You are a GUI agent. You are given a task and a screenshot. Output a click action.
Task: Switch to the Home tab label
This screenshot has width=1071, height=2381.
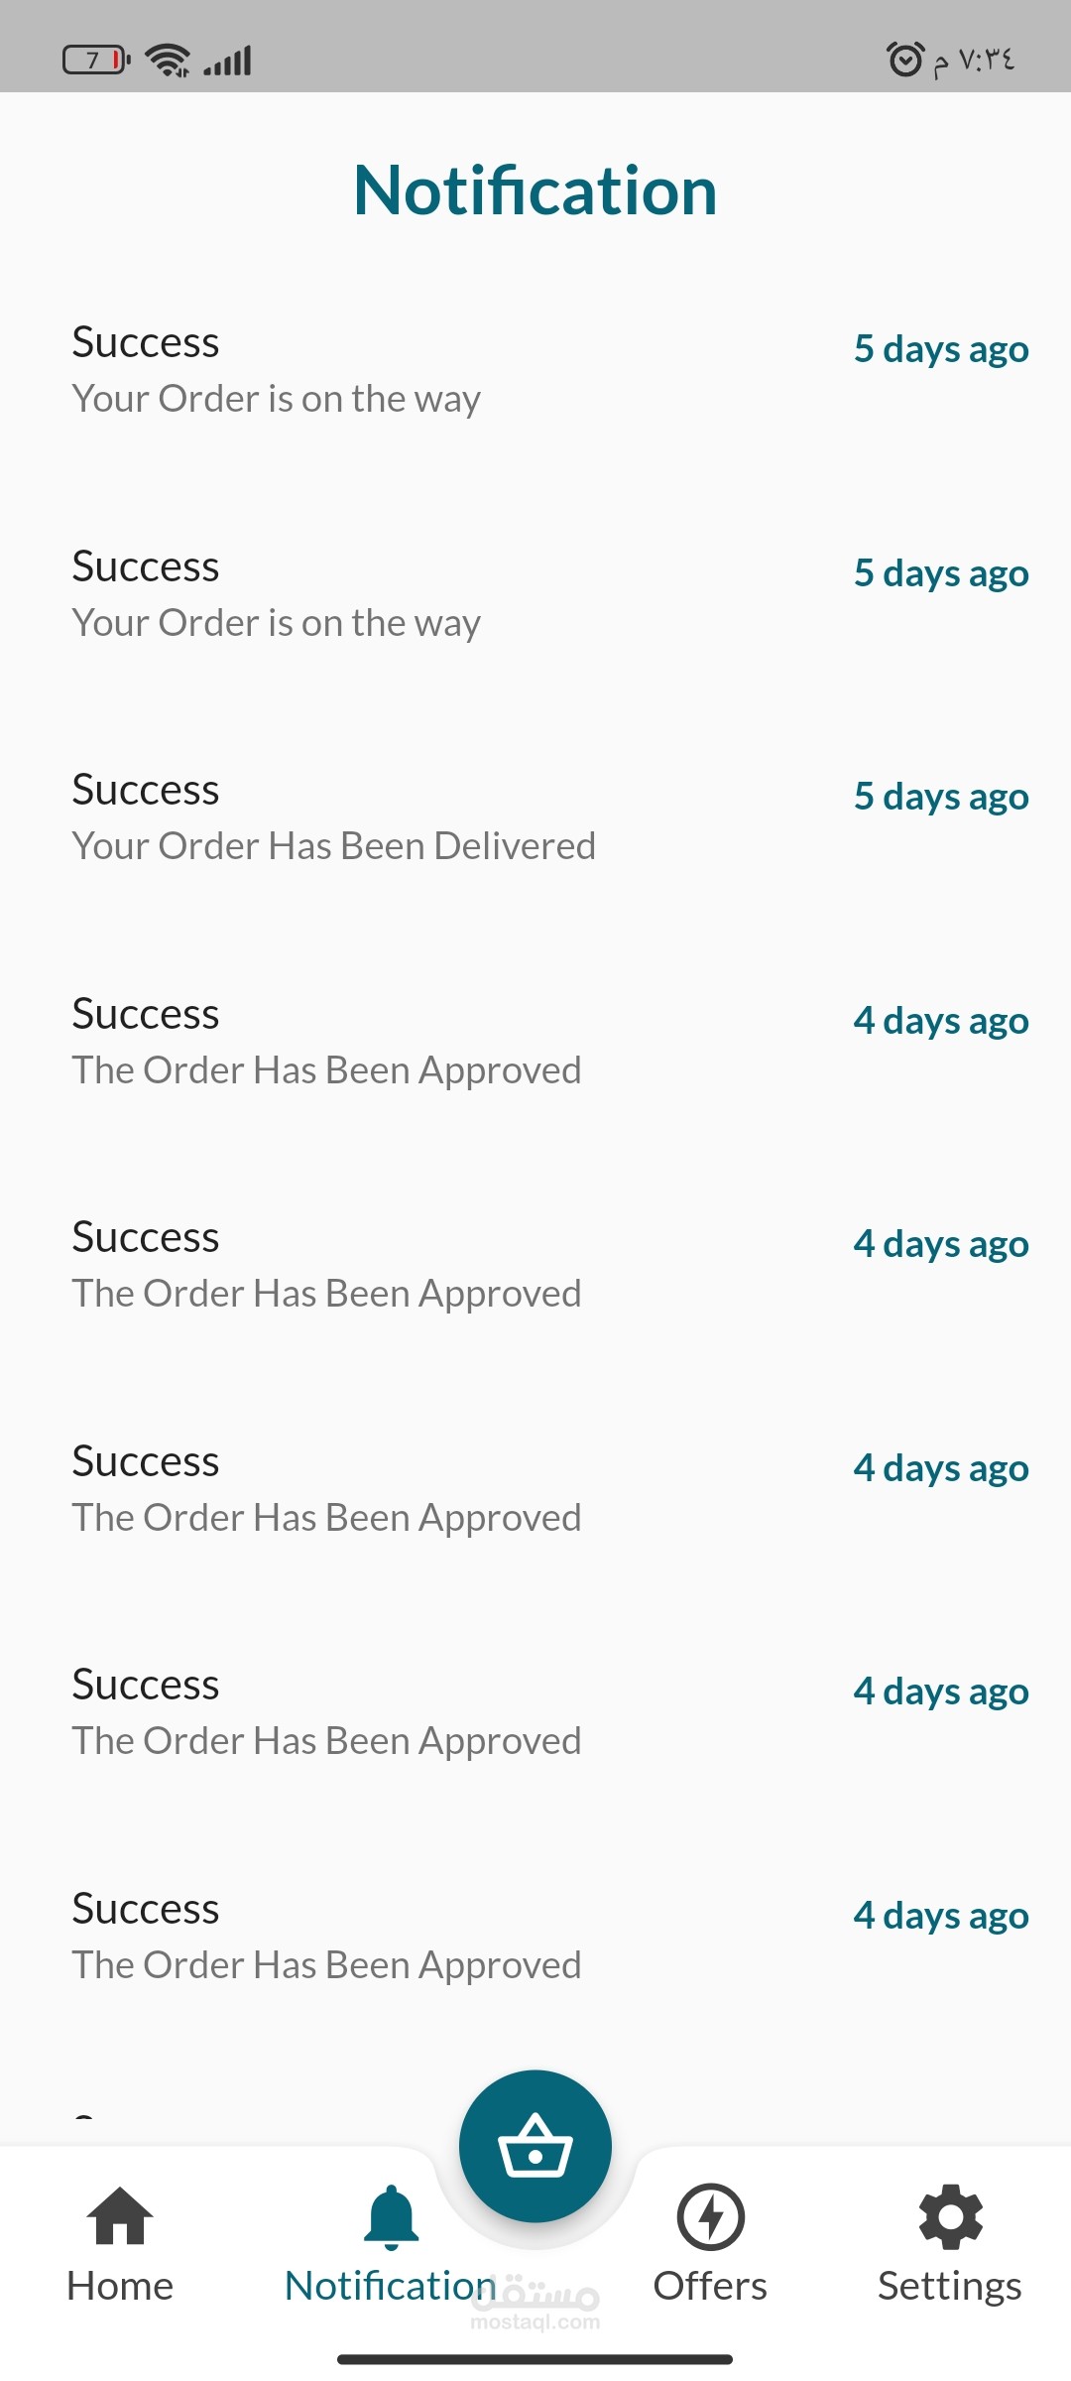click(x=120, y=2286)
